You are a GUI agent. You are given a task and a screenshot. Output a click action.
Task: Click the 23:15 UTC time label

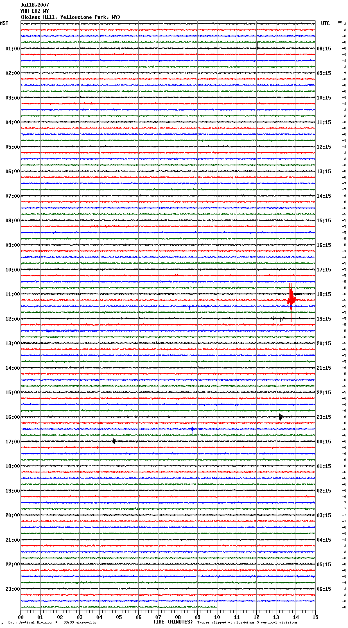coord(324,417)
